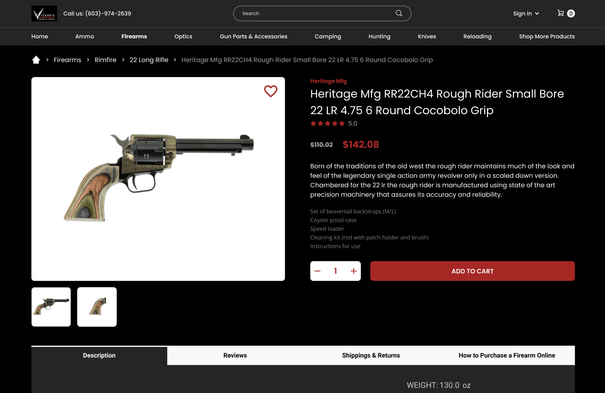Follow the Heritage Mfg brand link
Image resolution: width=605 pixels, height=393 pixels.
328,81
